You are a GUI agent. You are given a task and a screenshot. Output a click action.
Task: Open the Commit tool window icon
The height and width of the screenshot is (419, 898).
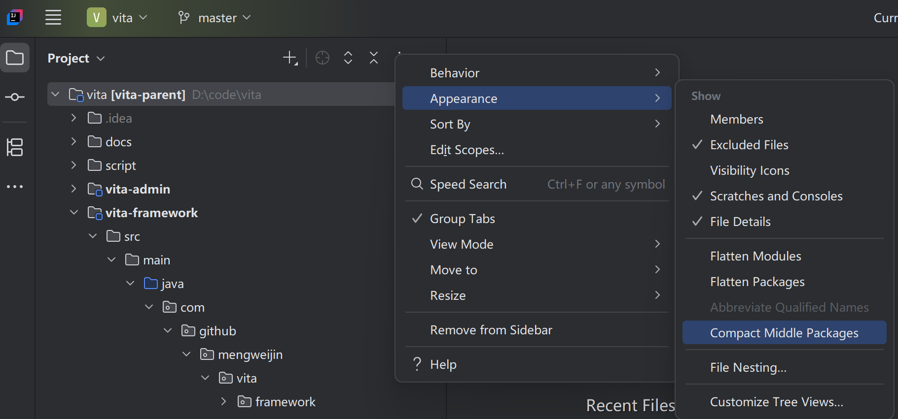(x=15, y=97)
